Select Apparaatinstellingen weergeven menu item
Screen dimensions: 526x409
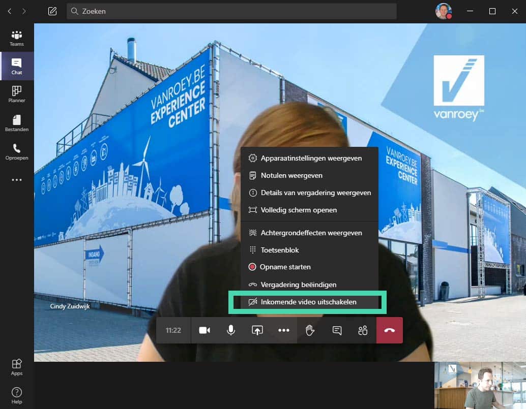click(309, 158)
